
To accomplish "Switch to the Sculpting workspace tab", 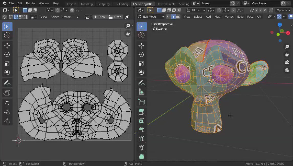I will (x=104, y=4).
